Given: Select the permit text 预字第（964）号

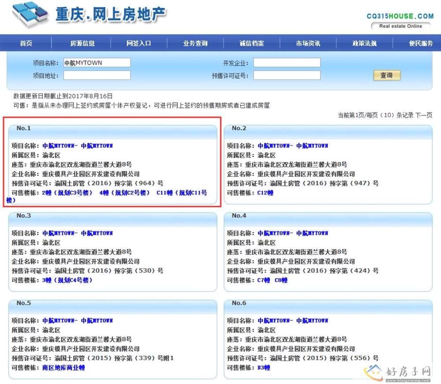Looking at the screenshot, I should click(139, 183).
